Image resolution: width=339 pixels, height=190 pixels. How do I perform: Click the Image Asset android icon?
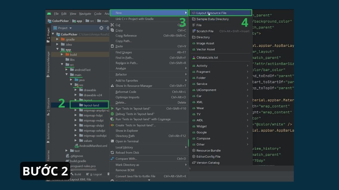click(x=194, y=43)
